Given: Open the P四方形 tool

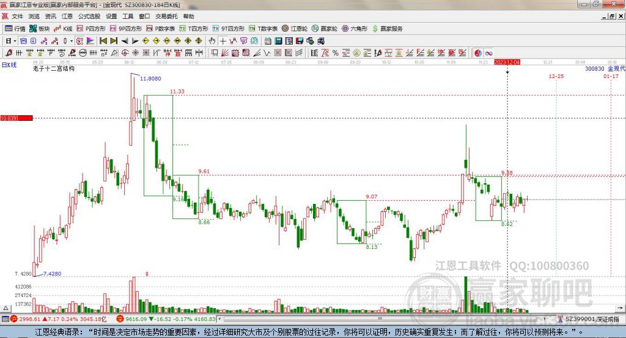Looking at the screenshot, I should point(91,29).
